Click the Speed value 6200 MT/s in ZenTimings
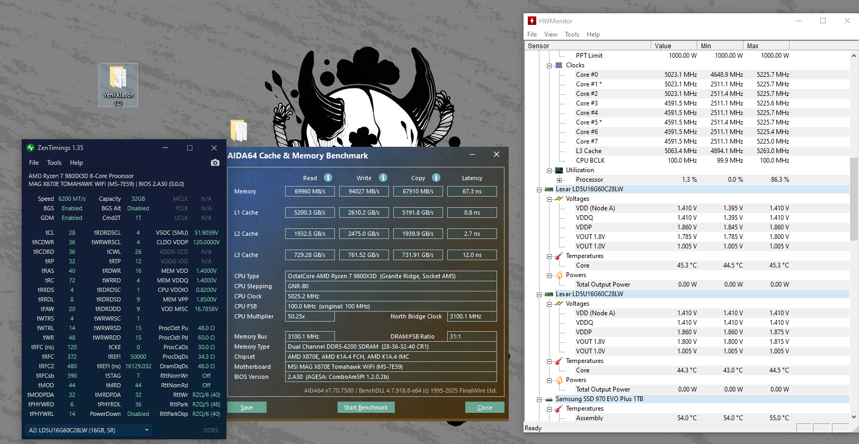The width and height of the screenshot is (859, 444). (72, 199)
